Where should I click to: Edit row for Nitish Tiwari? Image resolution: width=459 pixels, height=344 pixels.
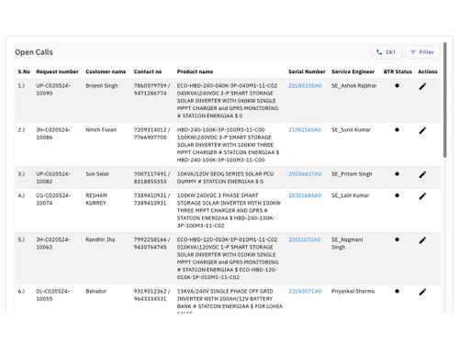[x=422, y=130]
